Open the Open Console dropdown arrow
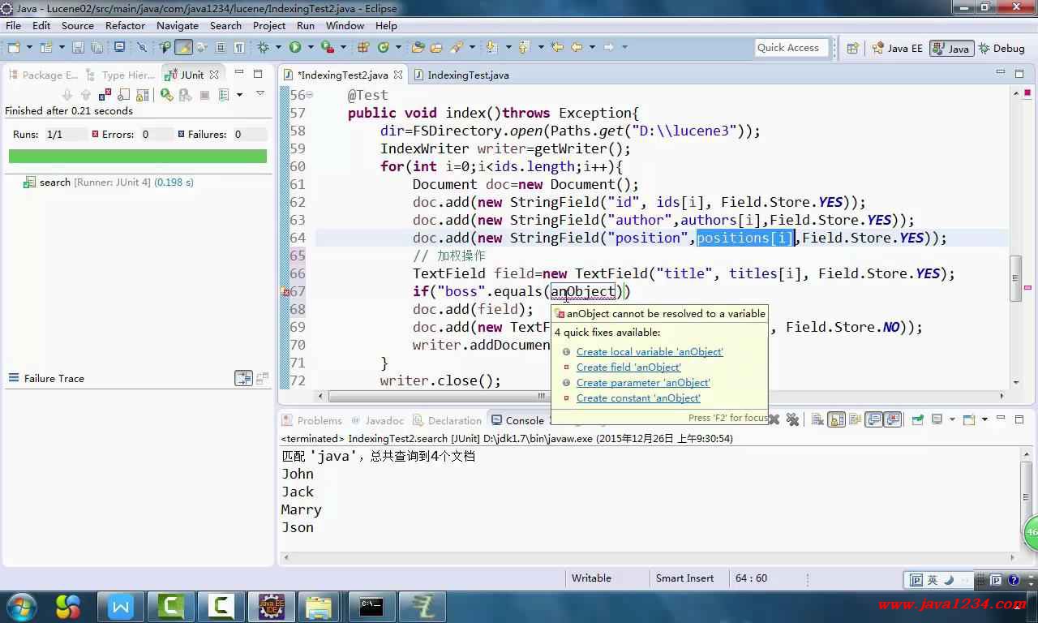The height and width of the screenshot is (623, 1038). tap(984, 419)
